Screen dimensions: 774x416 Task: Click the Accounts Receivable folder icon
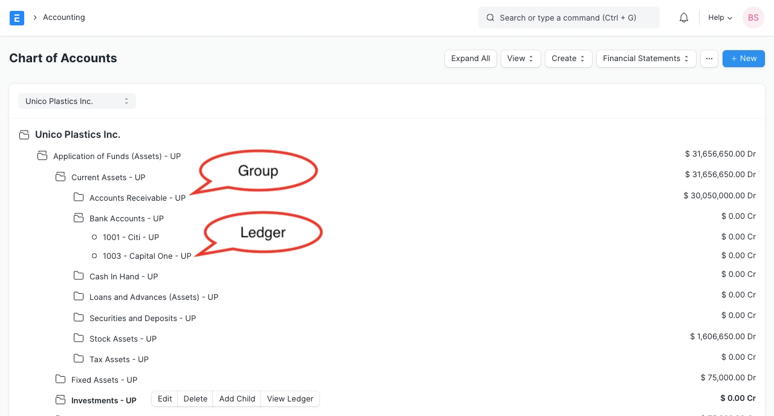(x=79, y=198)
